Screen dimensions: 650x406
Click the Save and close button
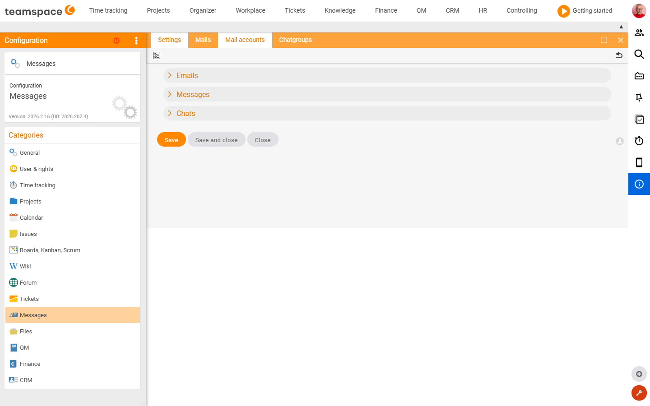(217, 140)
